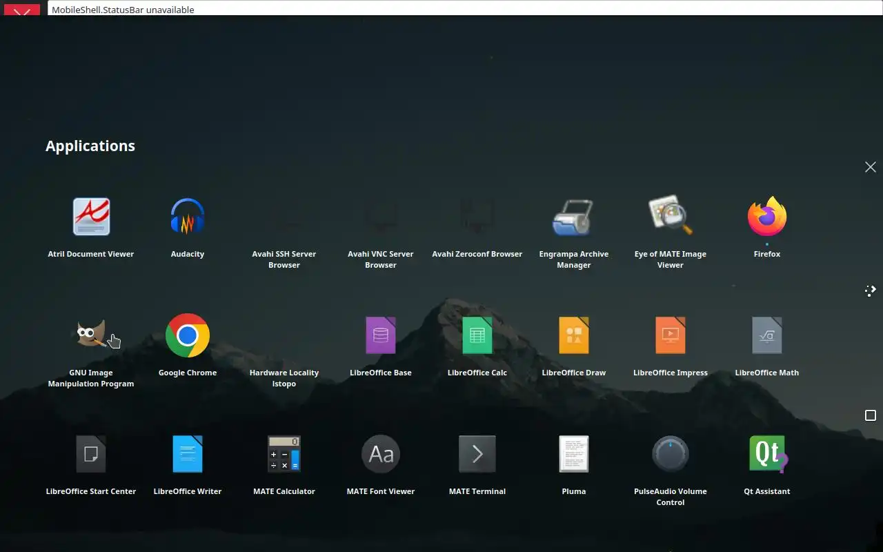Open PulseAudio Volume Control icon
Viewport: 883px width, 552px height.
[x=671, y=454]
